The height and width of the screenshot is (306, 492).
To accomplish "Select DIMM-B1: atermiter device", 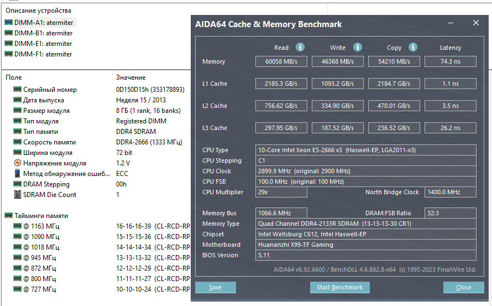I will click(43, 33).
